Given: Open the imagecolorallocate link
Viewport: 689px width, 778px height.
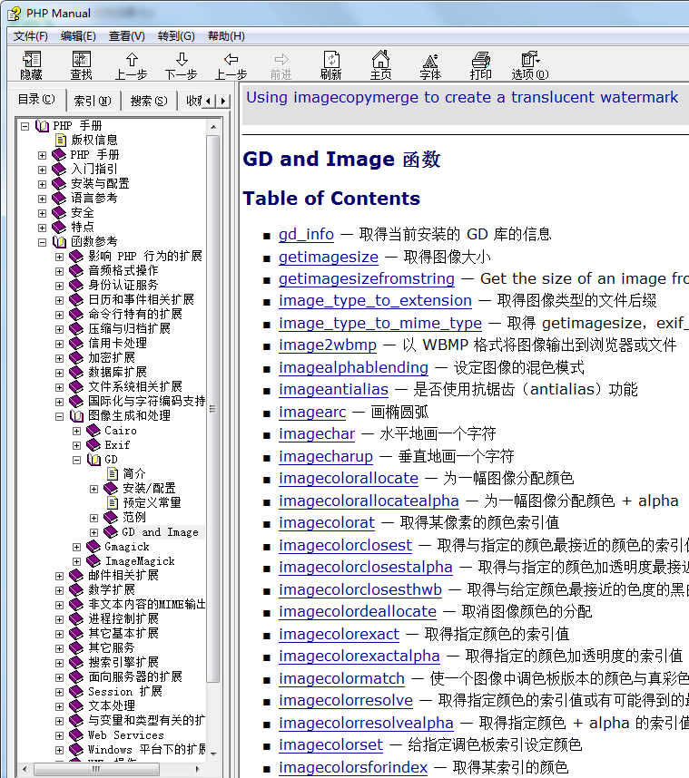Looking at the screenshot, I should (349, 478).
